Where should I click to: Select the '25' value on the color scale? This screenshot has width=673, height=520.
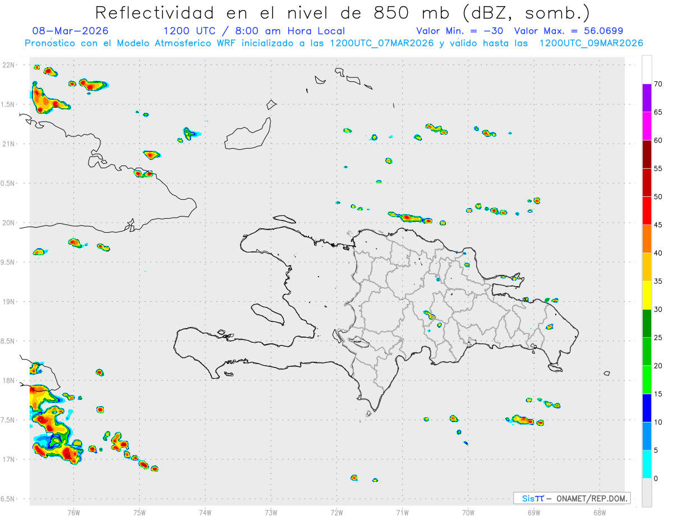(658, 338)
